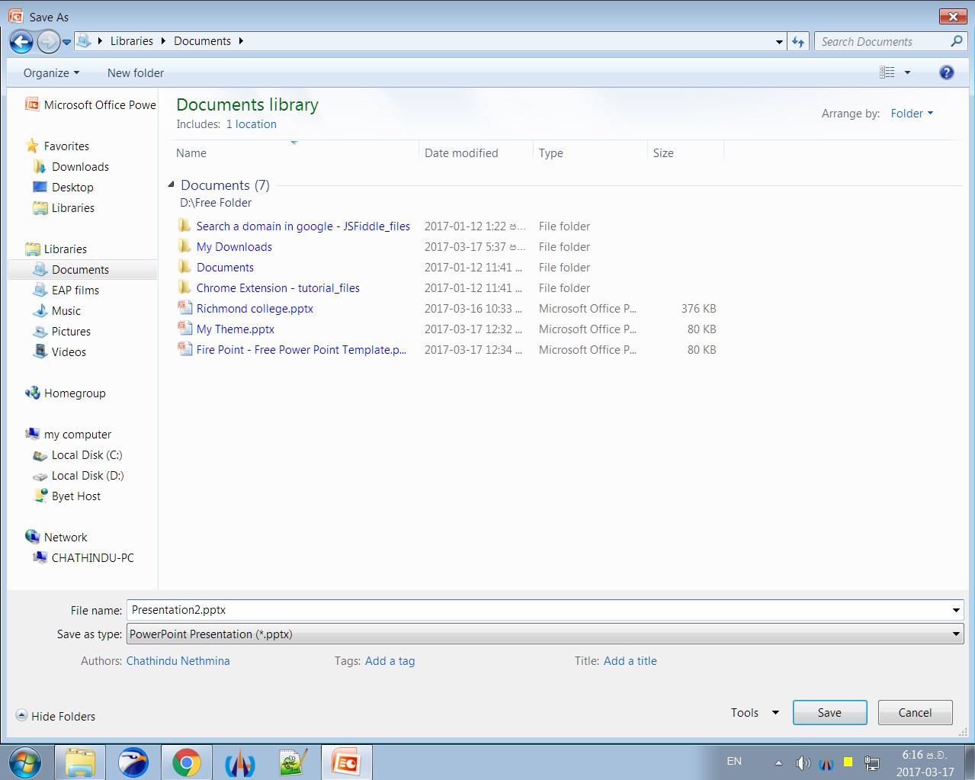Open Libraries under Favorites

click(x=64, y=208)
